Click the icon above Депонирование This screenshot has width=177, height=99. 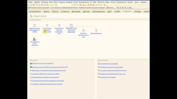coord(96,31)
